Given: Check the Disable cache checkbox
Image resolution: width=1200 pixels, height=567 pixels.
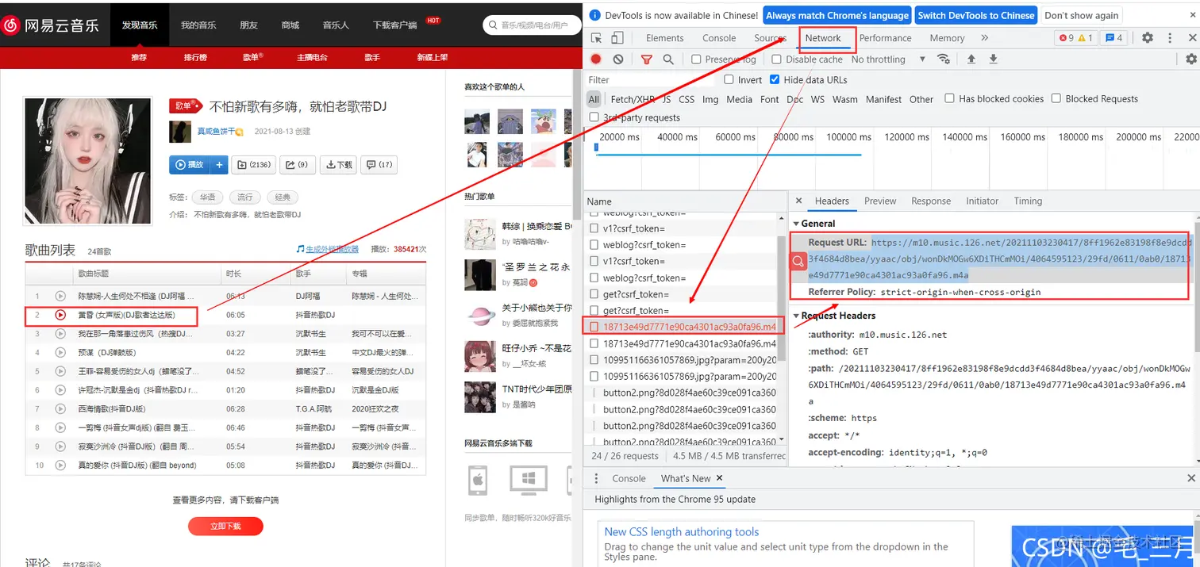Looking at the screenshot, I should 776,59.
